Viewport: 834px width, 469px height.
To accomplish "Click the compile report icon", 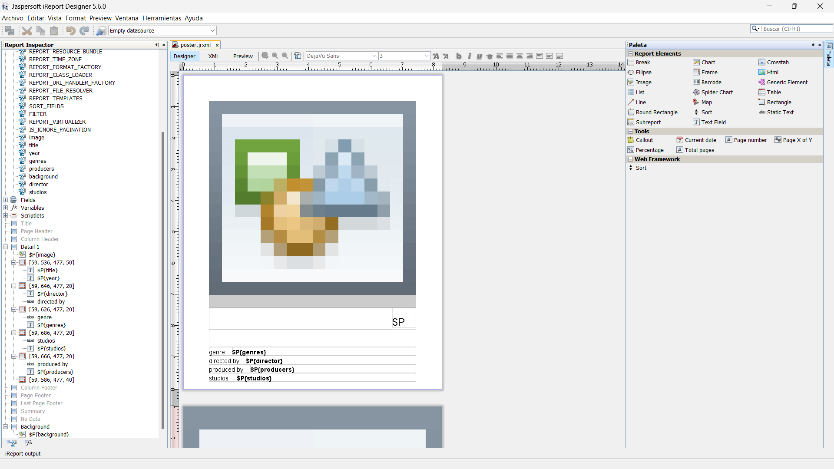I will [x=298, y=56].
